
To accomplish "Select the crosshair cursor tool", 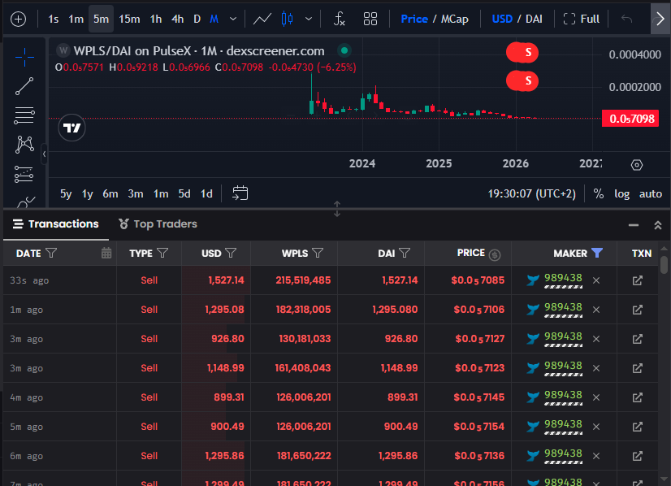I will tap(24, 57).
